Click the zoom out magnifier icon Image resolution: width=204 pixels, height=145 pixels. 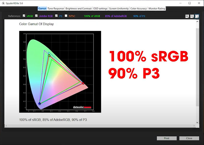[x=192, y=16]
